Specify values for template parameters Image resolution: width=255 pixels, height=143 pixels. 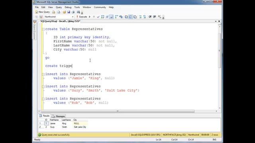tap(159, 17)
